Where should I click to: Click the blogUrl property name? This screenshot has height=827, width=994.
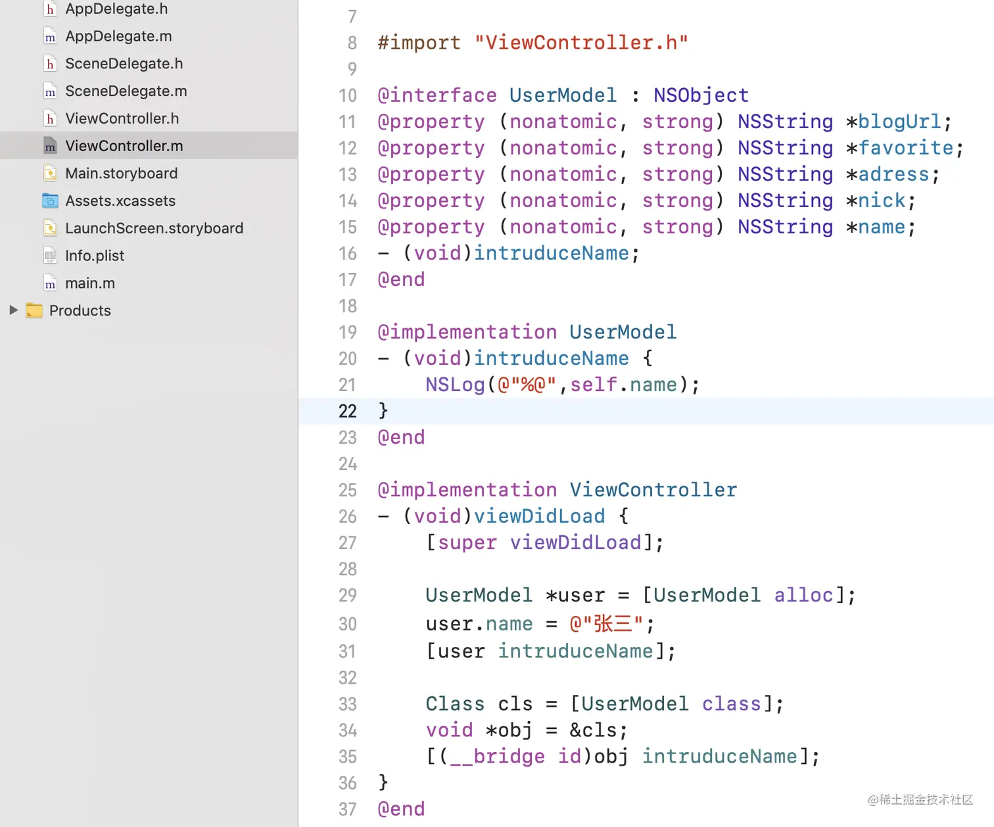899,122
